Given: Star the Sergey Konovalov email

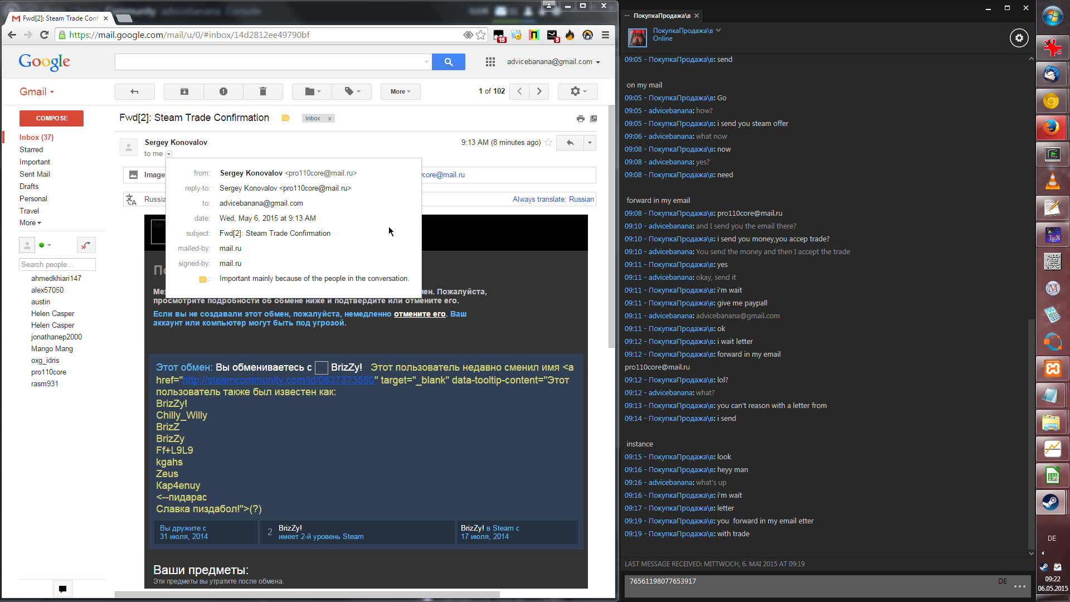Looking at the screenshot, I should (548, 143).
